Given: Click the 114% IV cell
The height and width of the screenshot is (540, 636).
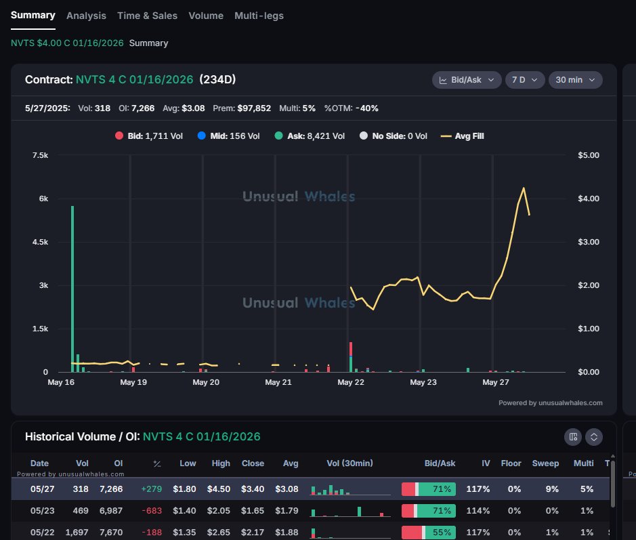Looking at the screenshot, I should pos(478,511).
